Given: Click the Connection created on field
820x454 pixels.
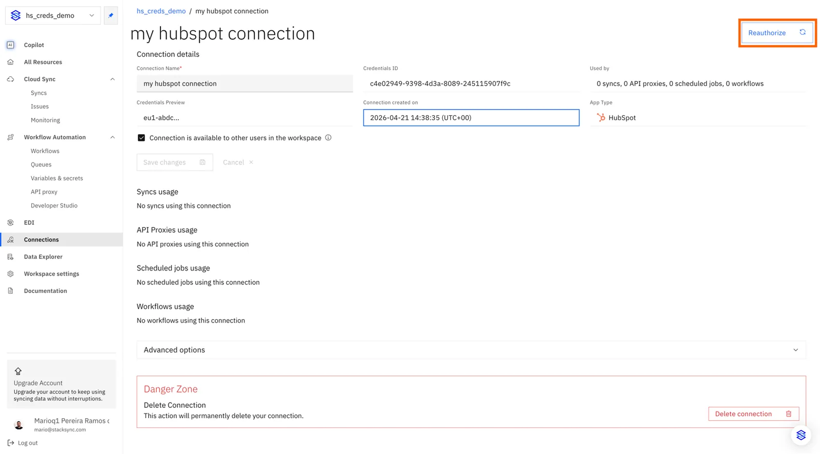Looking at the screenshot, I should pyautogui.click(x=471, y=117).
